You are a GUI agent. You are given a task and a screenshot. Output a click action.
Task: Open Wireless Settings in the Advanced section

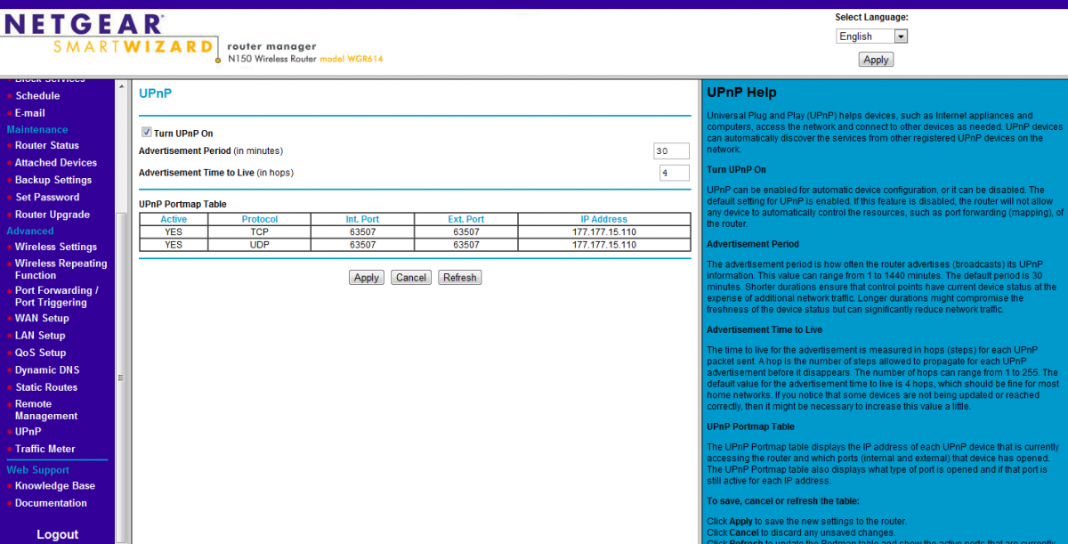click(x=55, y=247)
